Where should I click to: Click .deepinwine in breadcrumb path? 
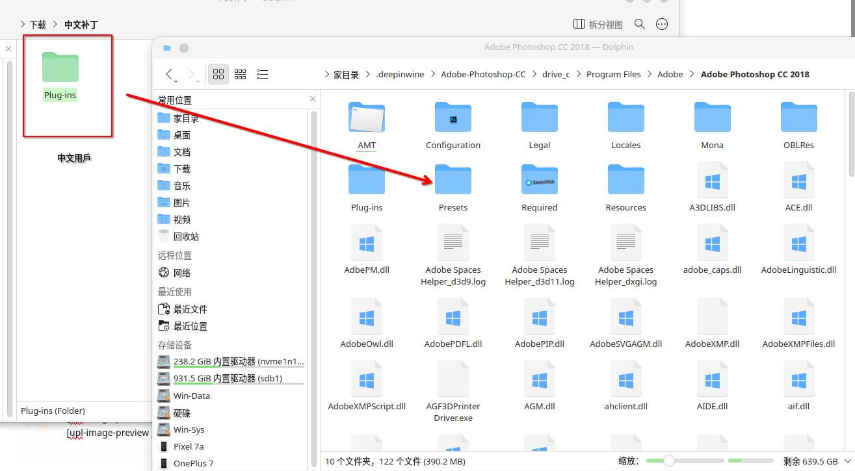[400, 74]
